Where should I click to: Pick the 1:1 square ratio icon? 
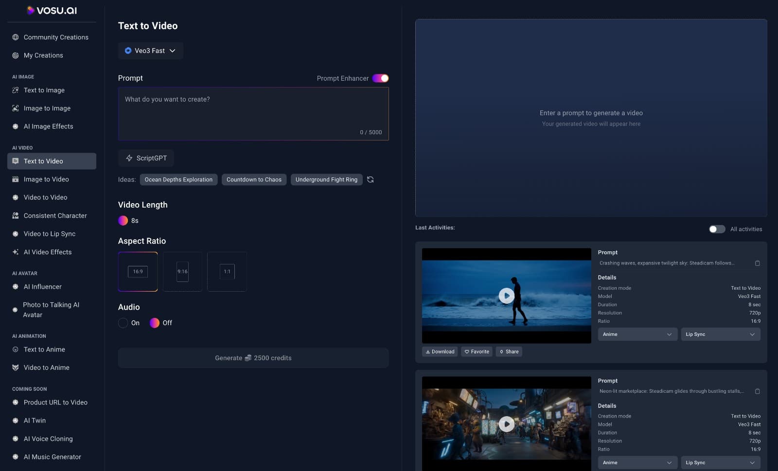click(x=227, y=272)
